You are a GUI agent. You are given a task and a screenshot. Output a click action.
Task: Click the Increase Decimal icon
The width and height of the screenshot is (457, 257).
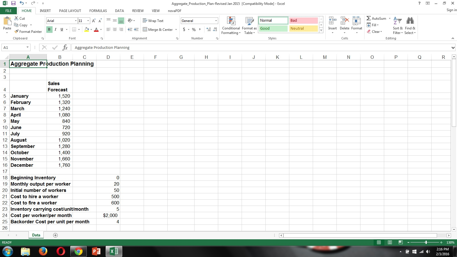tap(208, 29)
